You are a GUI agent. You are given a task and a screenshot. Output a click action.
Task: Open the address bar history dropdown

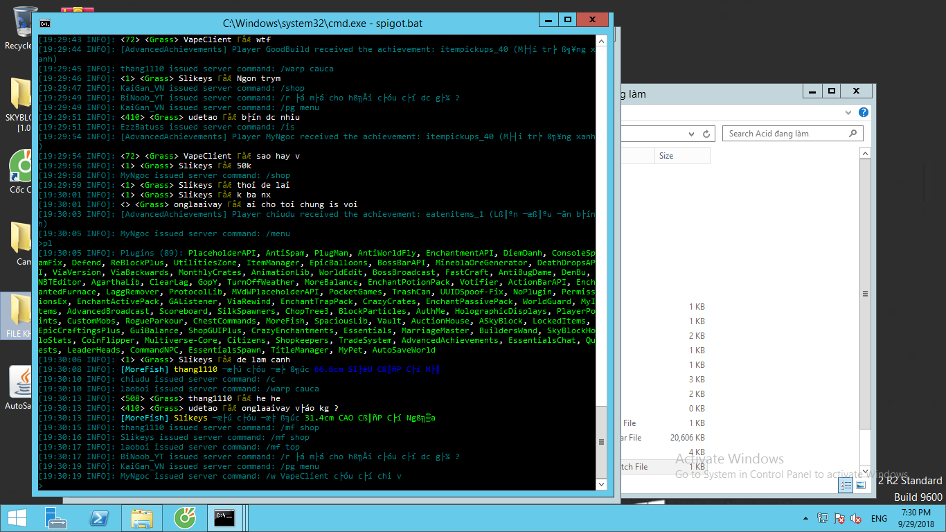pyautogui.click(x=692, y=134)
